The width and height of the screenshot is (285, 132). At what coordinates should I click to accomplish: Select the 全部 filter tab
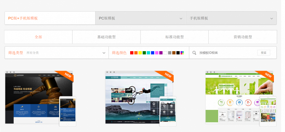pos(38,37)
